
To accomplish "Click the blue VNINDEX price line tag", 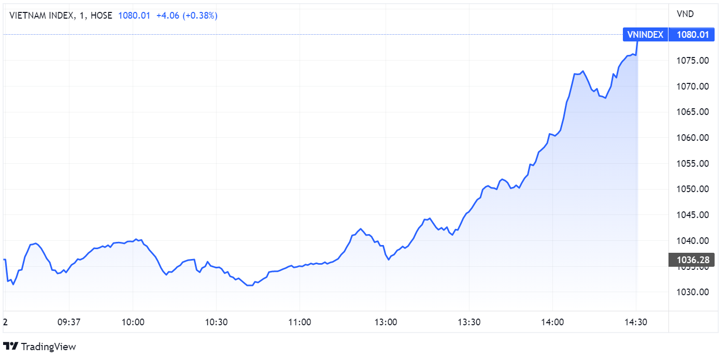I will pyautogui.click(x=645, y=35).
